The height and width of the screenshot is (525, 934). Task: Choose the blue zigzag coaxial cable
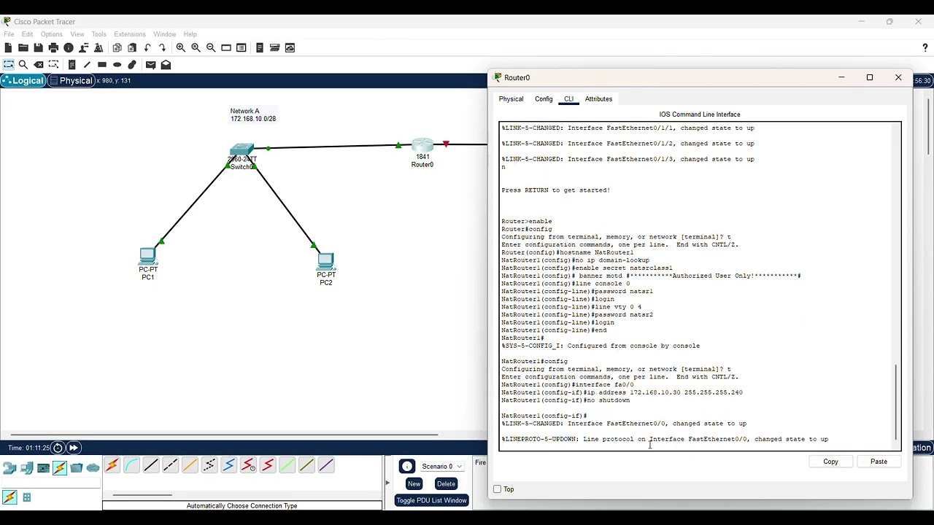[x=228, y=465]
